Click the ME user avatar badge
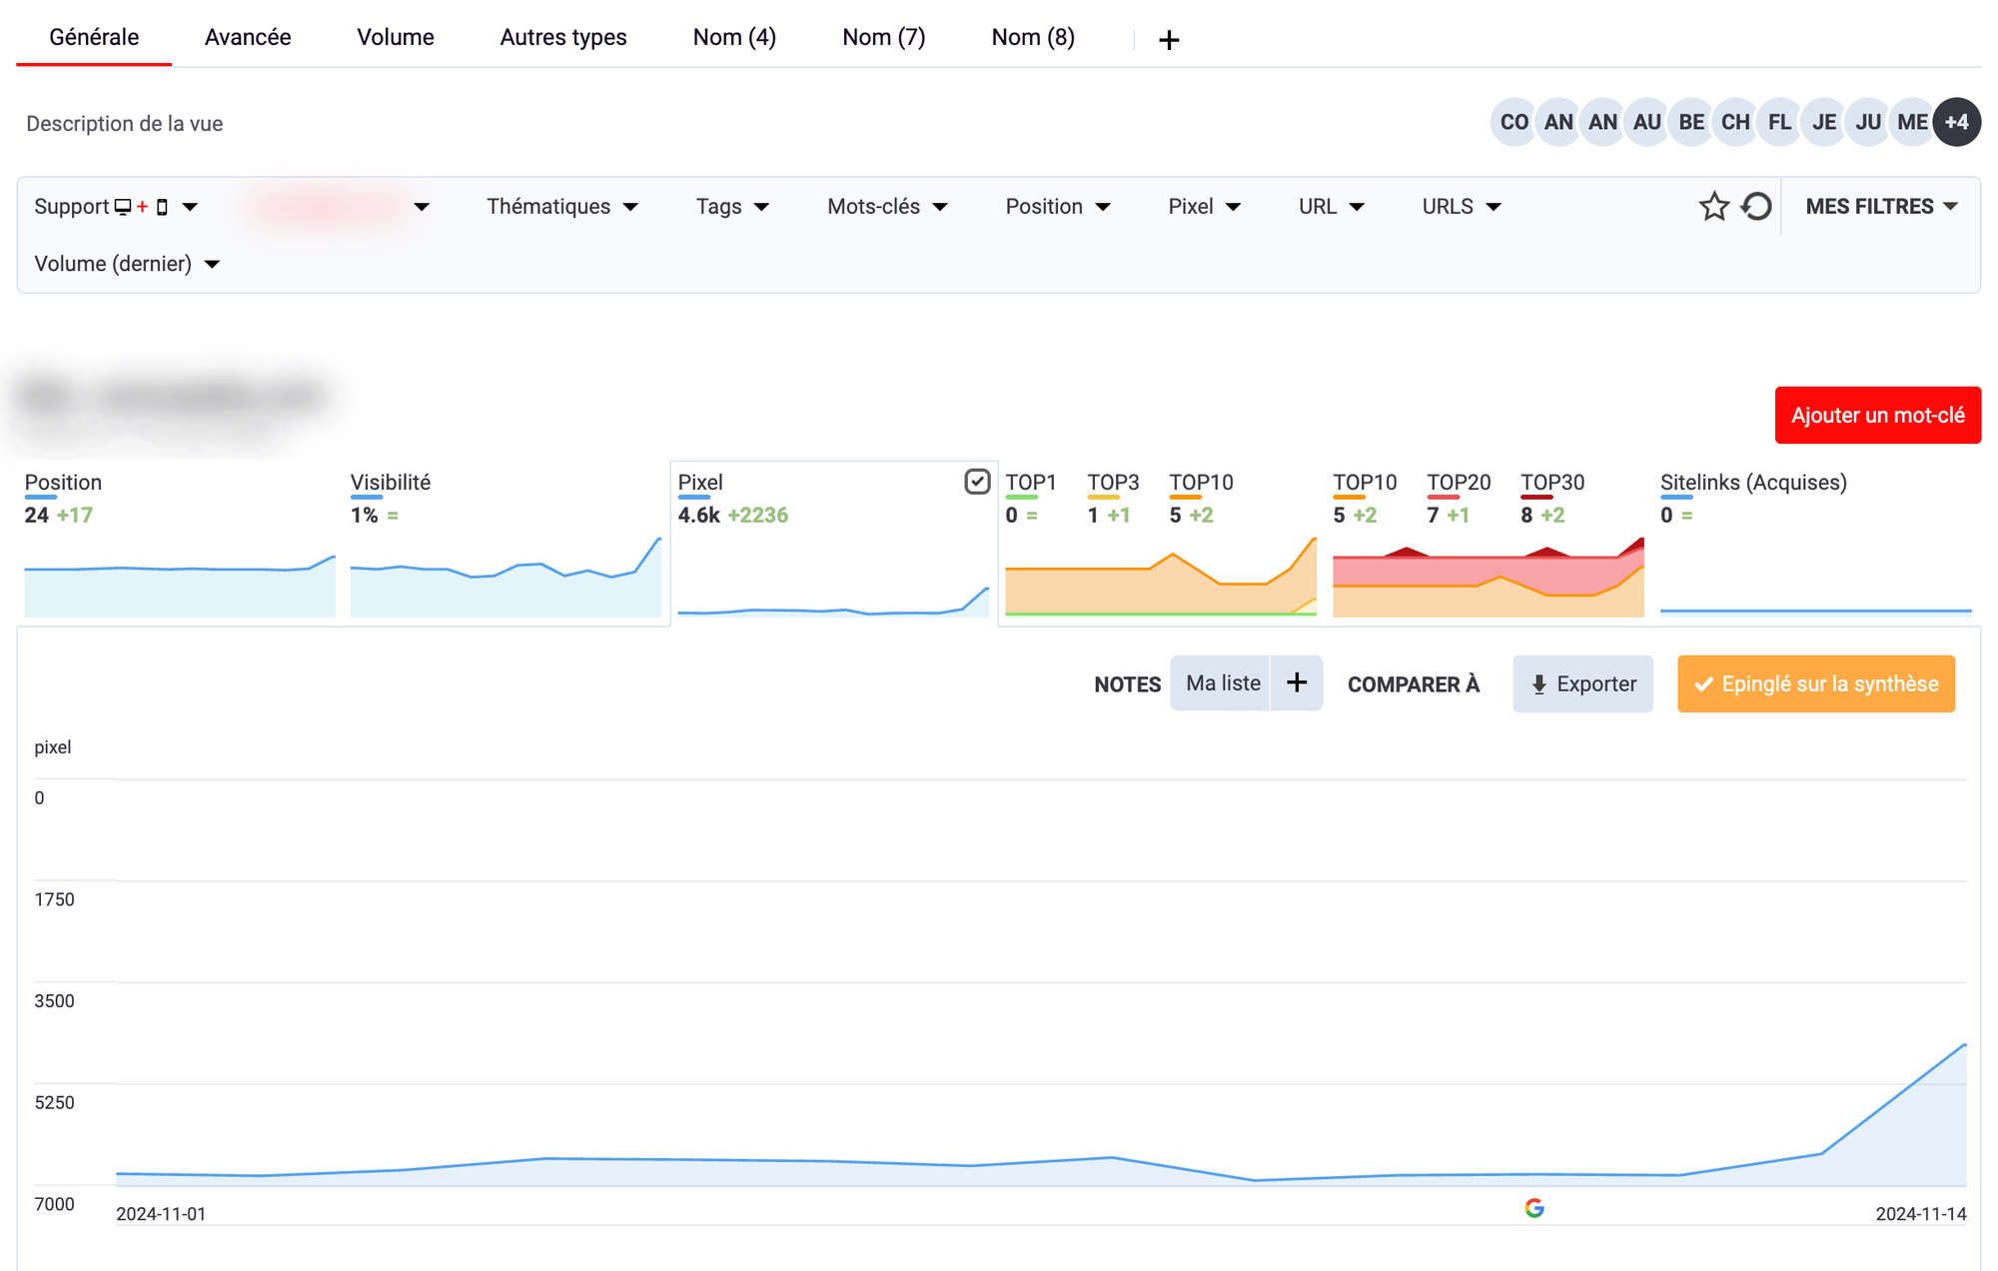The image size is (1998, 1271). tap(1912, 123)
